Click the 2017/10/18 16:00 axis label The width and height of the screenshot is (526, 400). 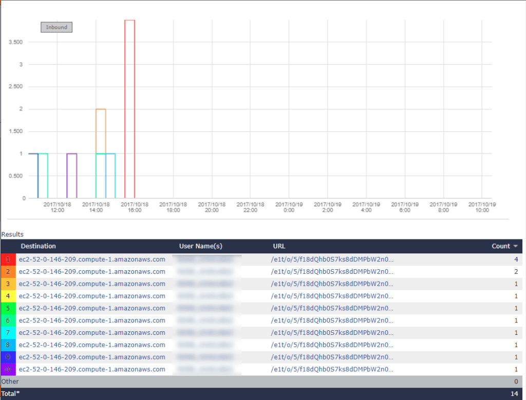(x=135, y=207)
